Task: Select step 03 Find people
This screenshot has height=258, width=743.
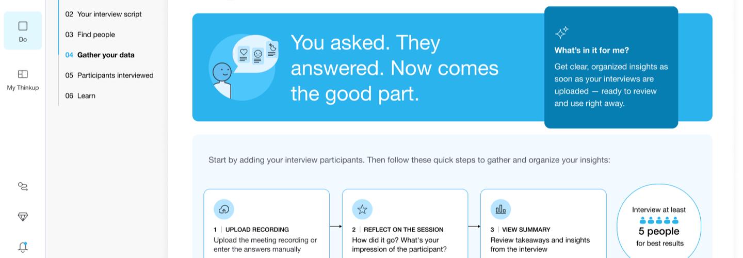Action: pos(96,35)
